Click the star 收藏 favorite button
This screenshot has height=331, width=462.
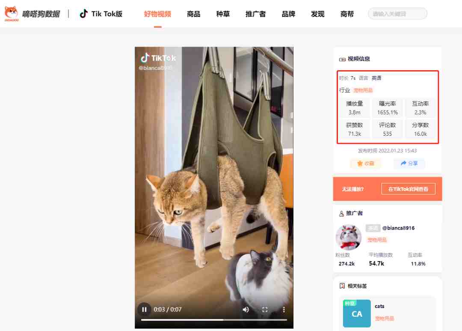366,164
